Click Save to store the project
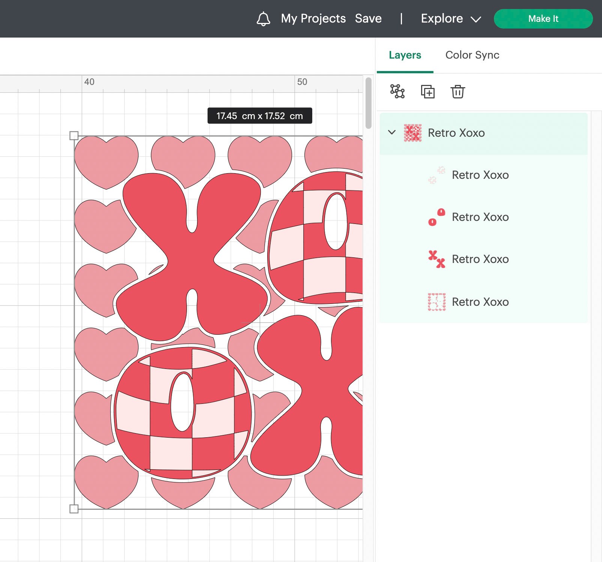Viewport: 602px width, 562px height. tap(368, 18)
